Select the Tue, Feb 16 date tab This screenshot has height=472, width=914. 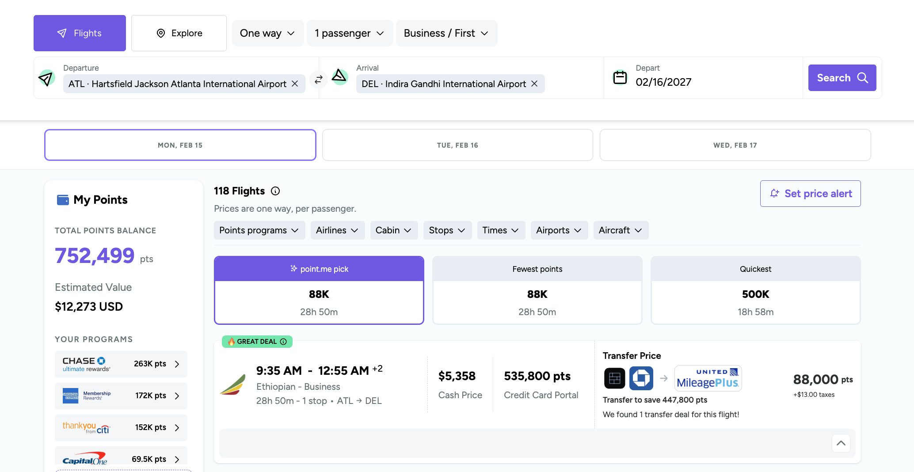click(457, 145)
